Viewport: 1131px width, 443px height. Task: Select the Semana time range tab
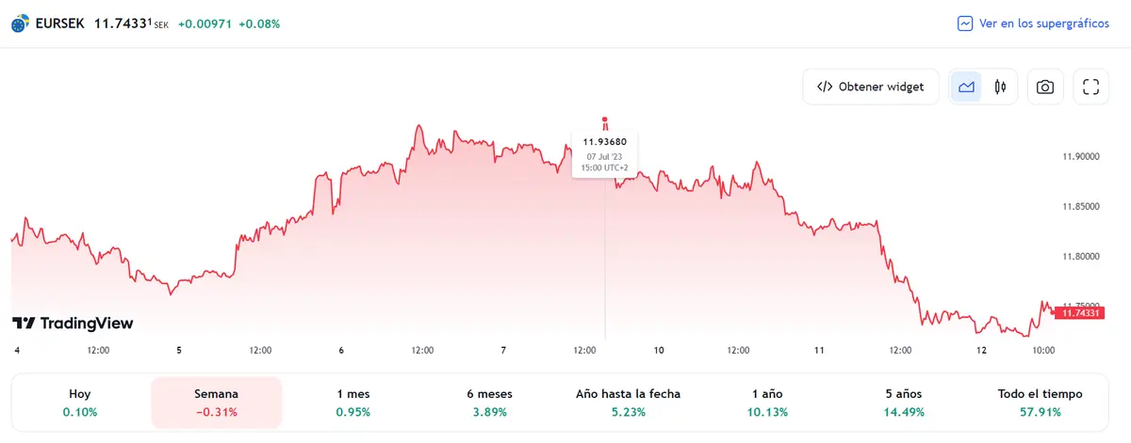(x=216, y=403)
